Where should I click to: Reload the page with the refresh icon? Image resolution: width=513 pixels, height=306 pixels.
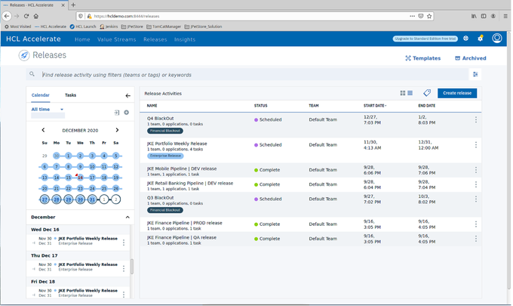pos(26,16)
